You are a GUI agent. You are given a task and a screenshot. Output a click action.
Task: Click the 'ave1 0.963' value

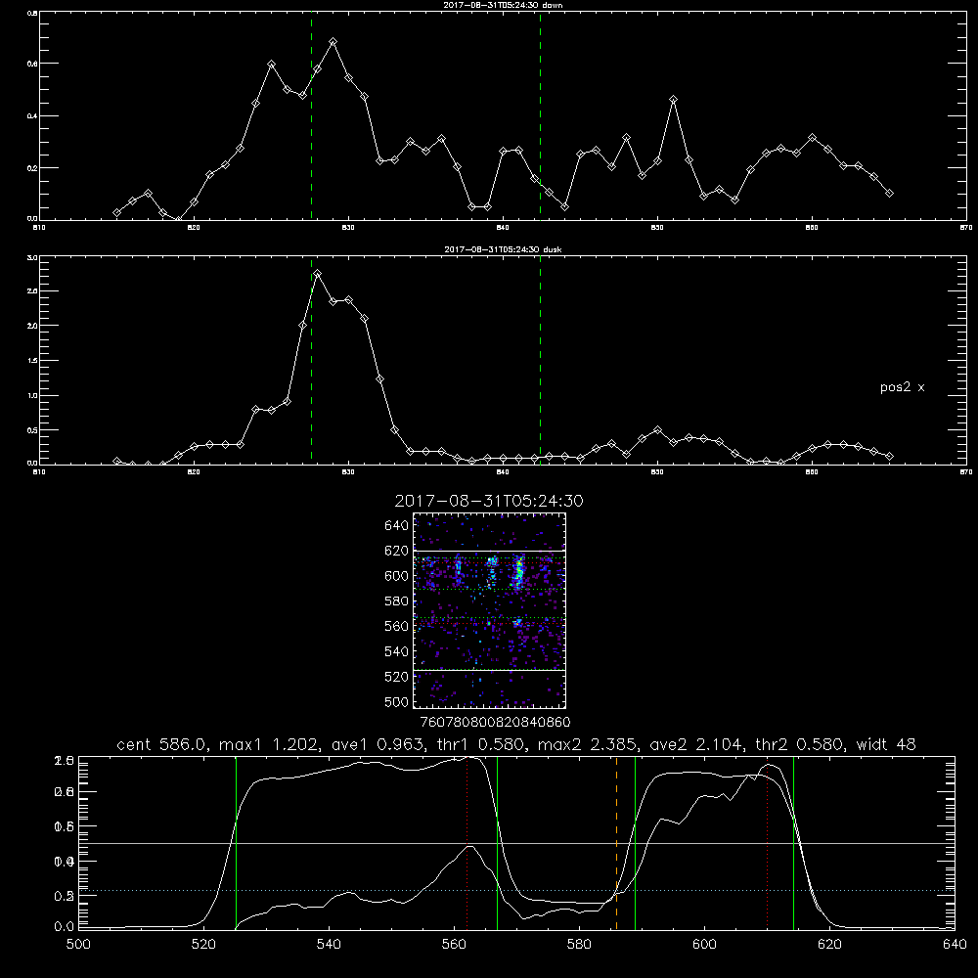[378, 744]
